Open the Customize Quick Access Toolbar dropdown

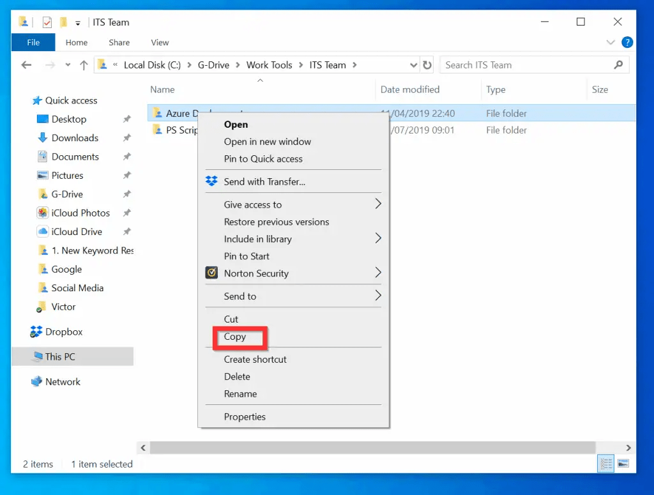click(77, 21)
